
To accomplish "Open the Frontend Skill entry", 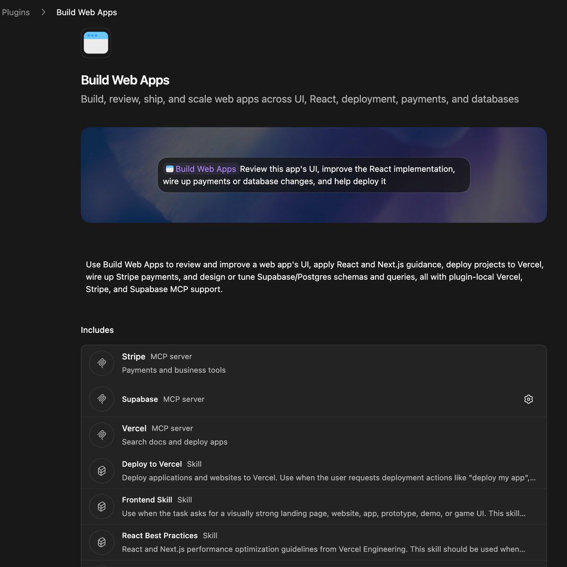I will 314,507.
